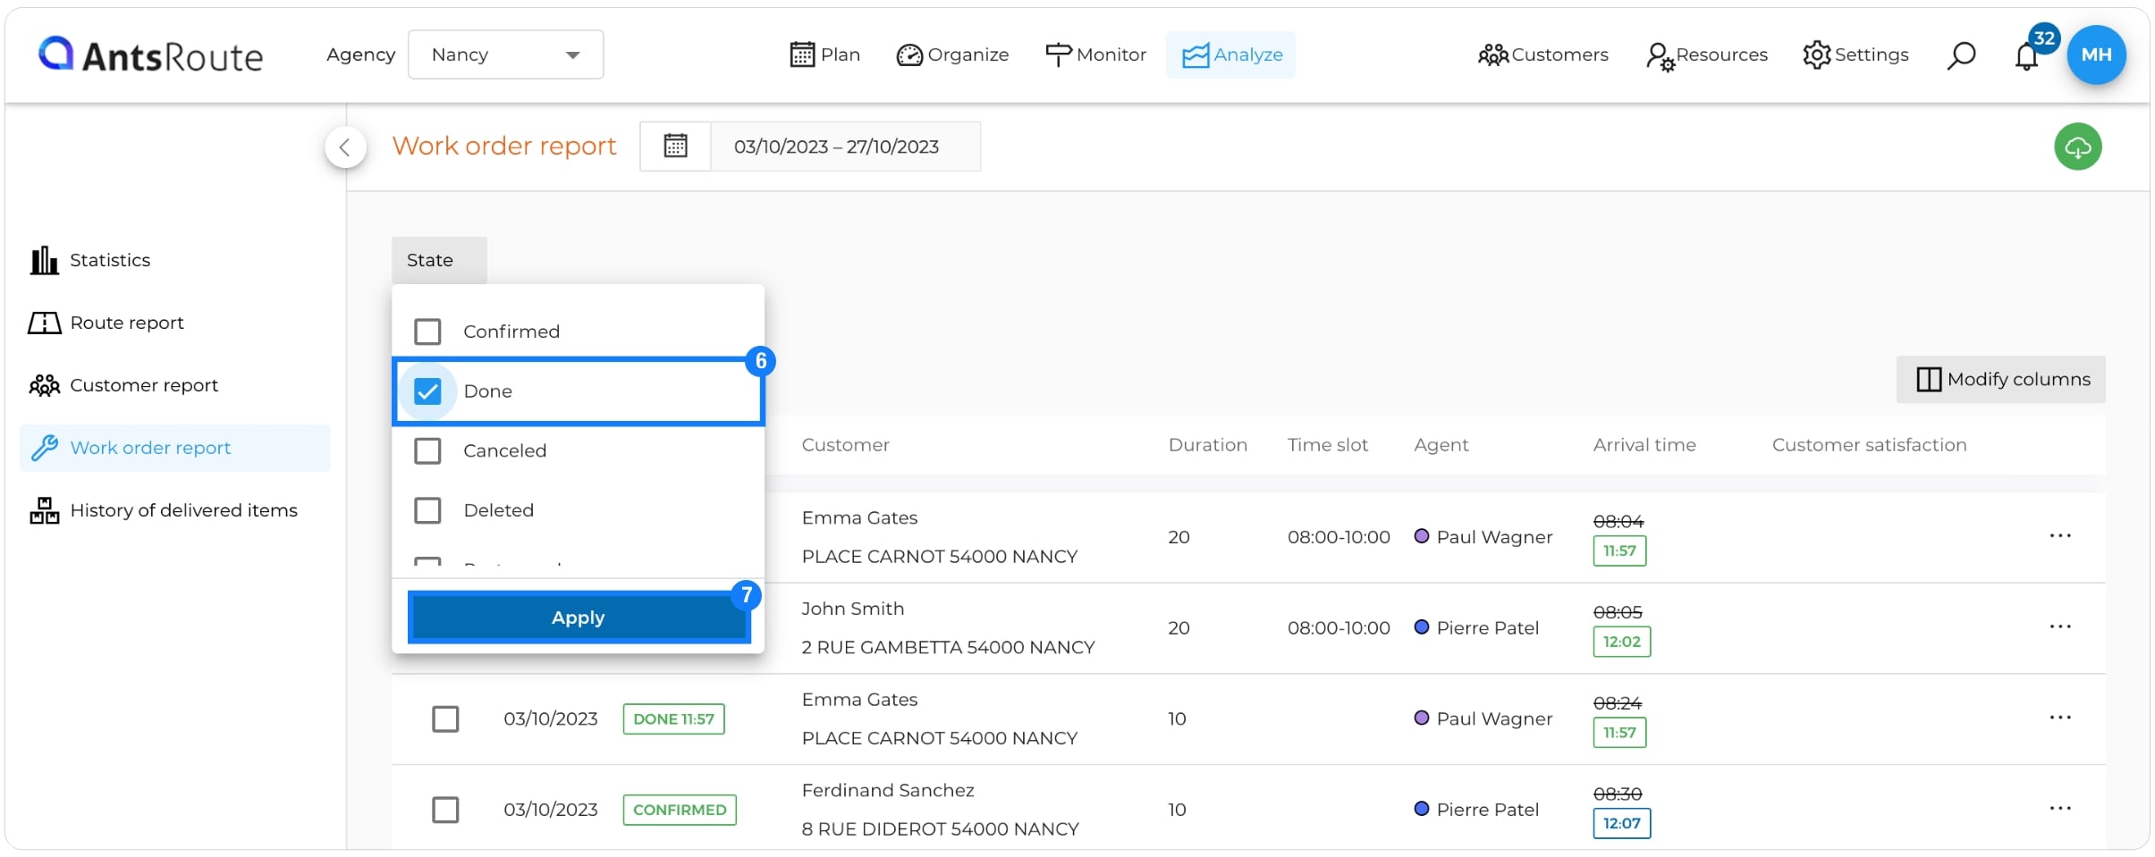Open the Monitor section
The image size is (2155, 857).
coord(1095,55)
